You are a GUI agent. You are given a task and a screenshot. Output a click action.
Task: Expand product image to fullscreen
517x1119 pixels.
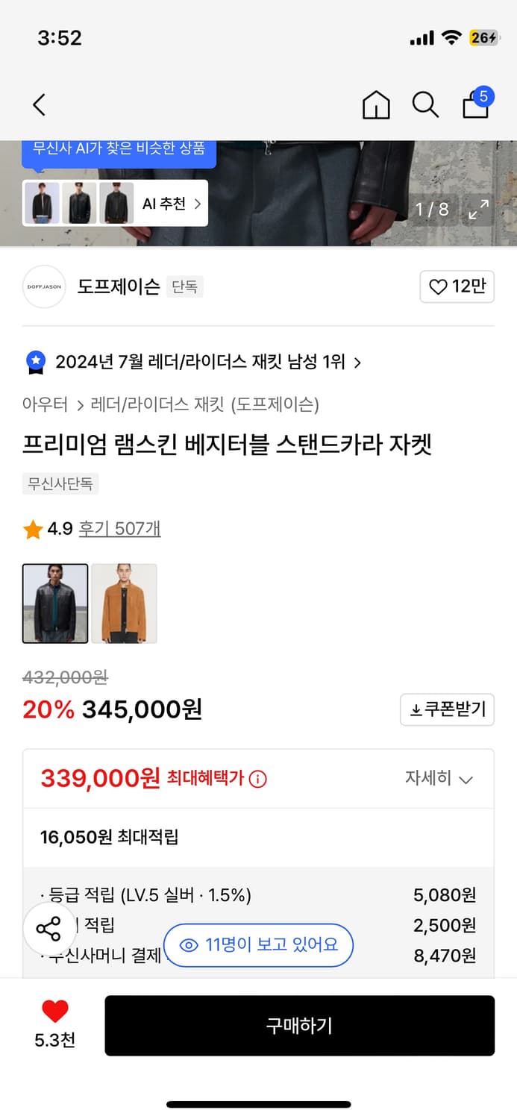coord(478,210)
